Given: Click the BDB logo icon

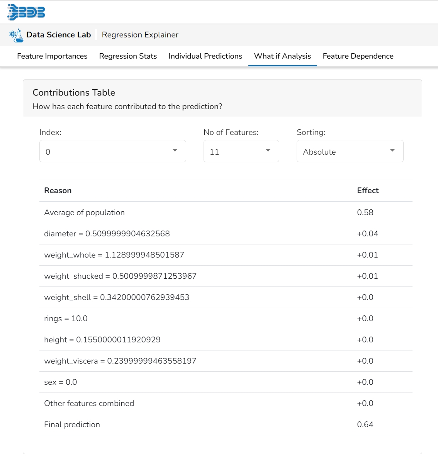Looking at the screenshot, I should click(26, 12).
